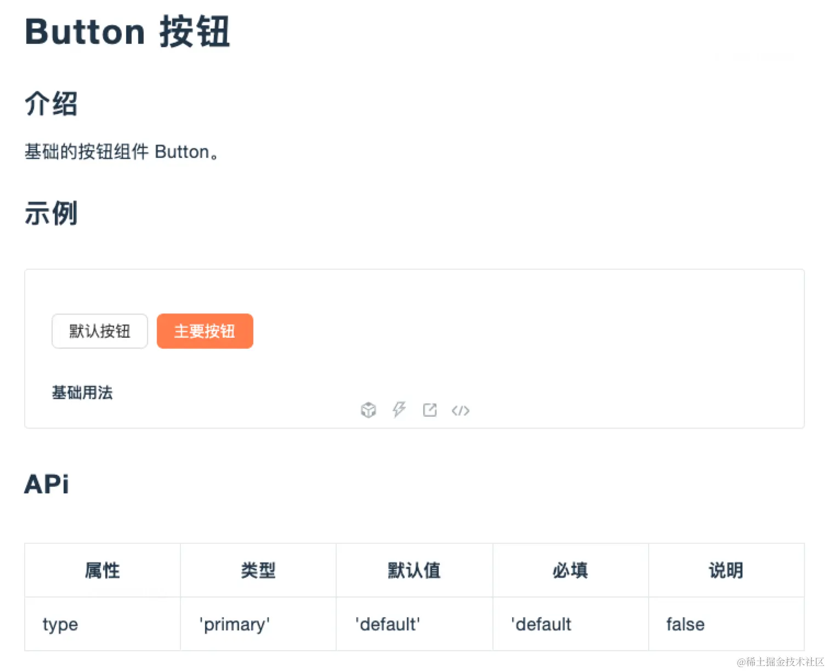Click the 'primary' cell in the table
Viewport: 828px width, 671px height.
coord(235,624)
